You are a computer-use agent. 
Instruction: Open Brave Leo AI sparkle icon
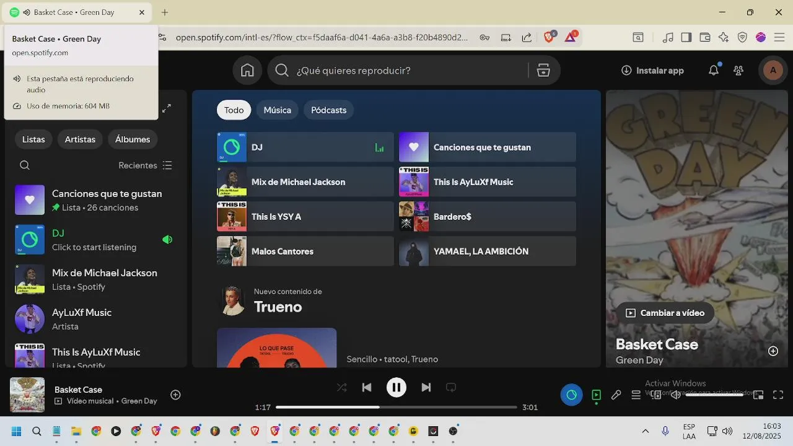[724, 37]
